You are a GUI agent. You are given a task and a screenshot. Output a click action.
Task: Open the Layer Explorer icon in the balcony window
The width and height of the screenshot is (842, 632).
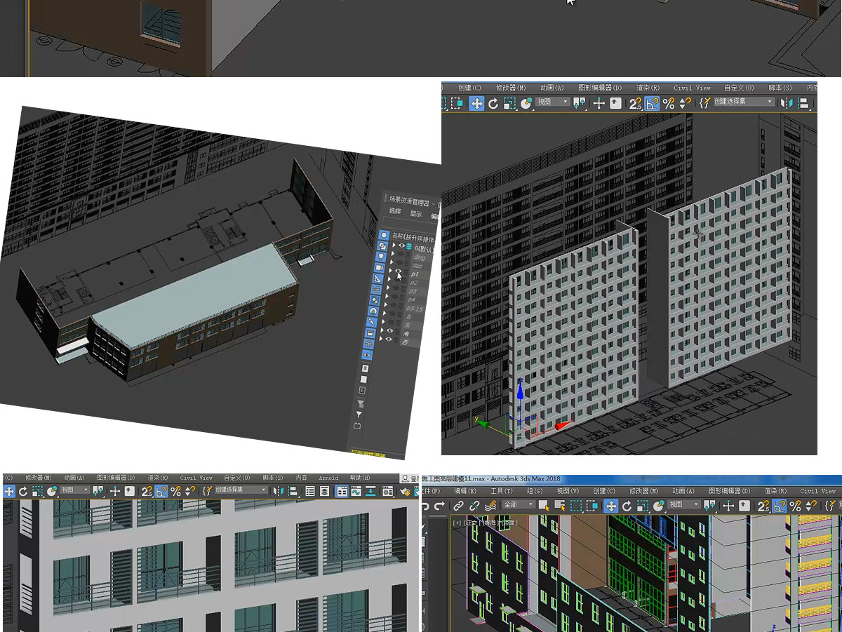coord(324,491)
